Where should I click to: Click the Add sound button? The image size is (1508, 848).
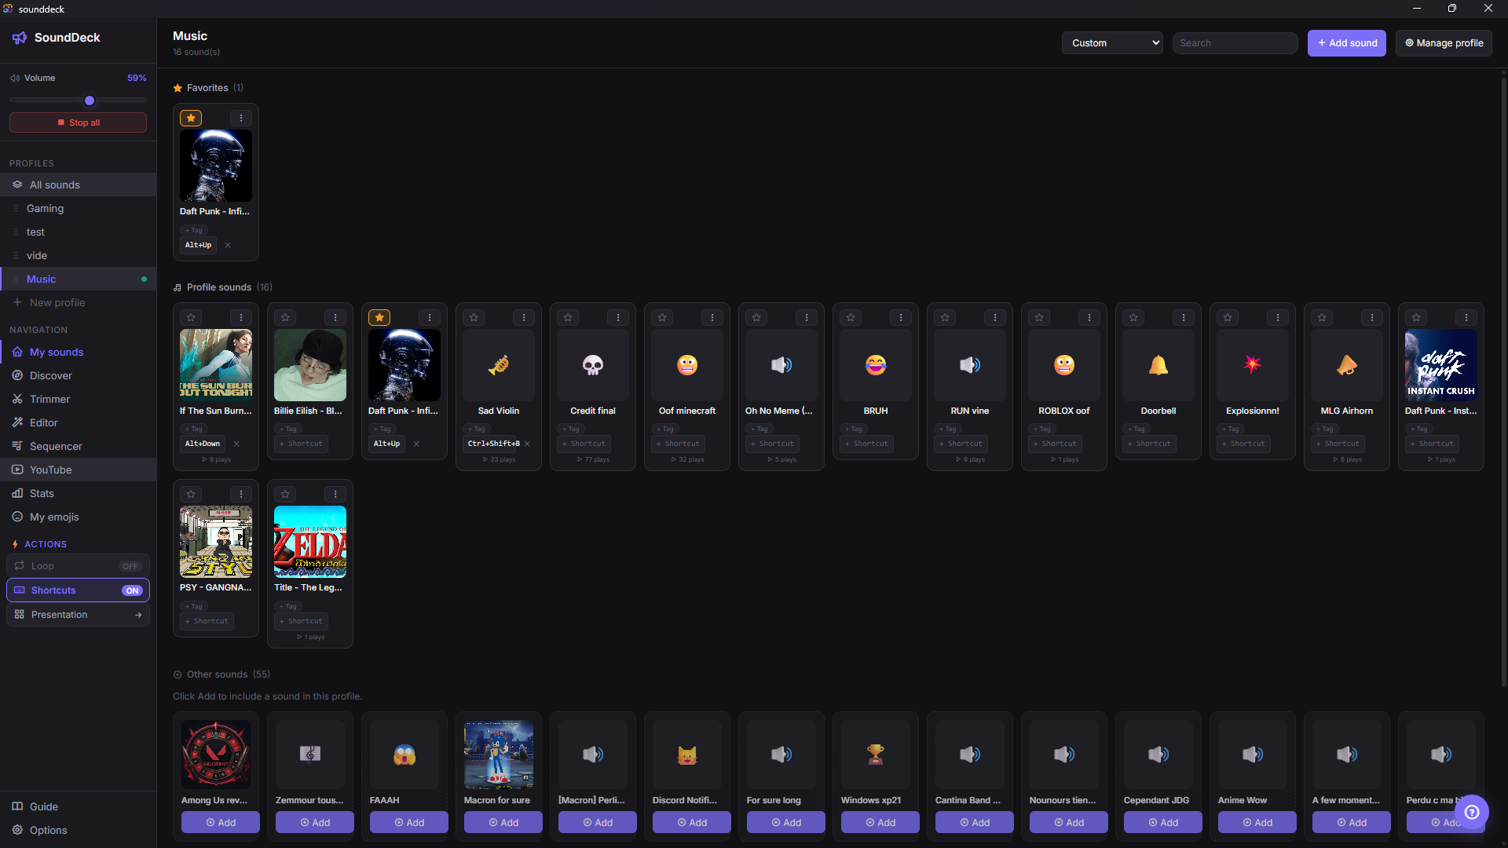coord(1346,43)
